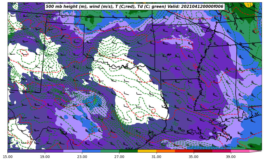
Task: Click the 39.00 colorbar tick label
Action: [x=231, y=157]
